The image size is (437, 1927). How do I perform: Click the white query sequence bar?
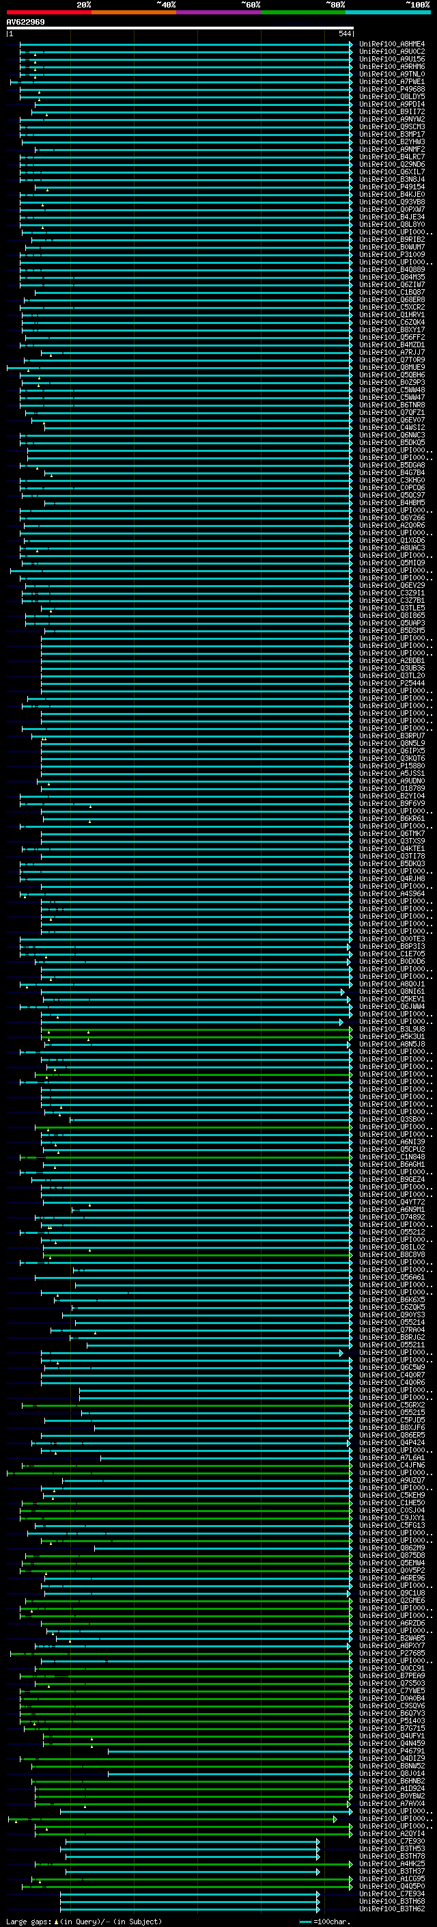(180, 27)
